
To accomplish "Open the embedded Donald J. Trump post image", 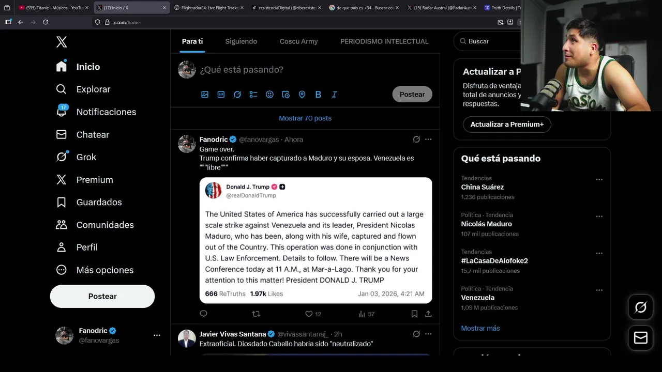I will pyautogui.click(x=316, y=240).
